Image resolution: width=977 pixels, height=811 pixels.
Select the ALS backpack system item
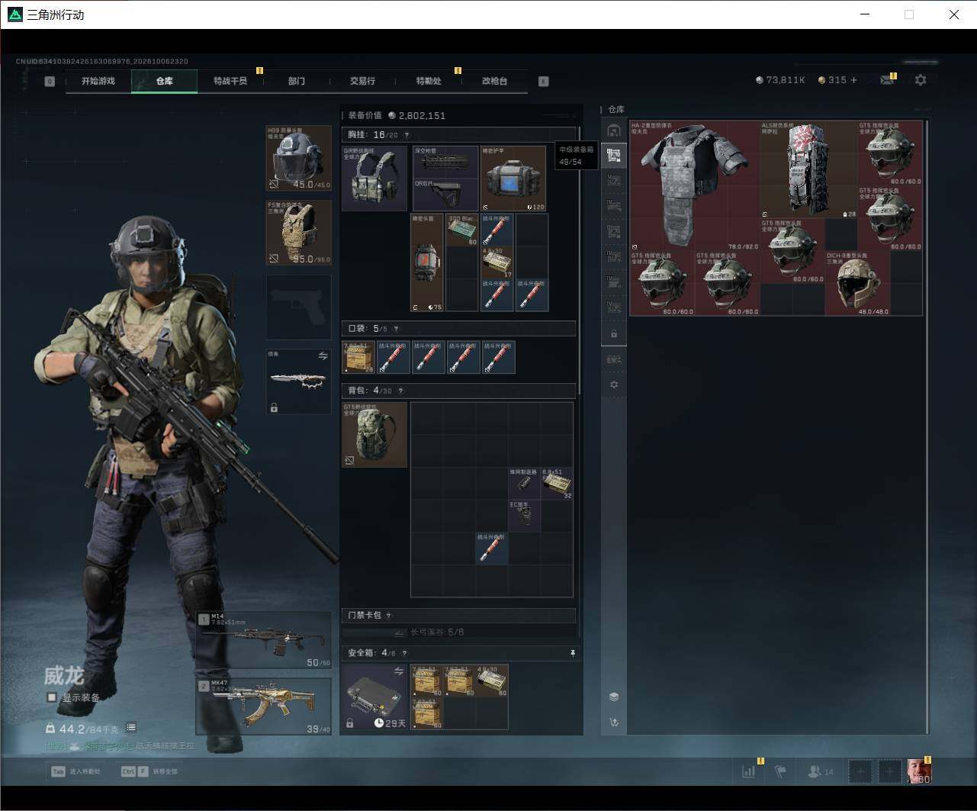(808, 169)
